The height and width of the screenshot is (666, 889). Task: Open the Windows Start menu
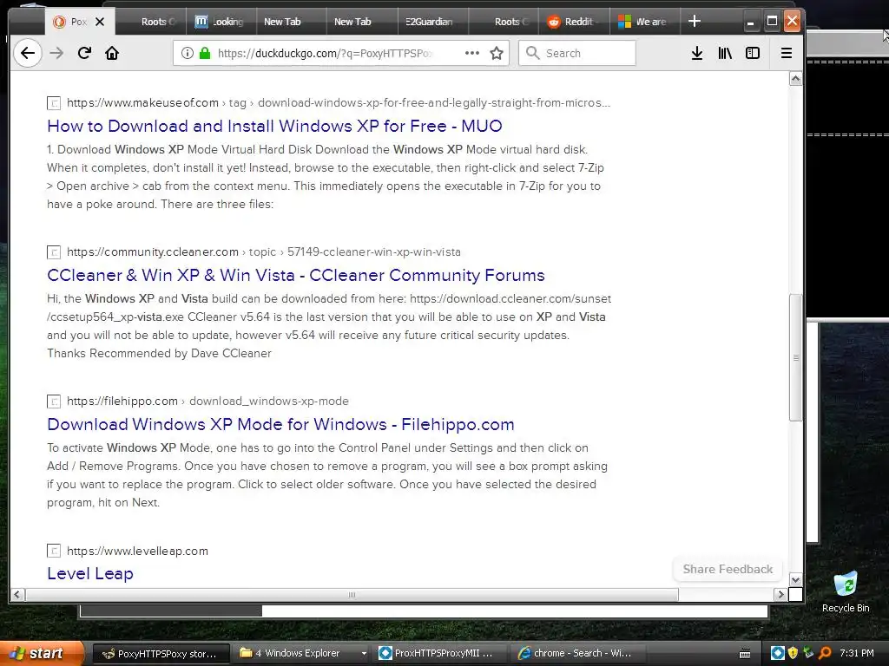pos(42,654)
